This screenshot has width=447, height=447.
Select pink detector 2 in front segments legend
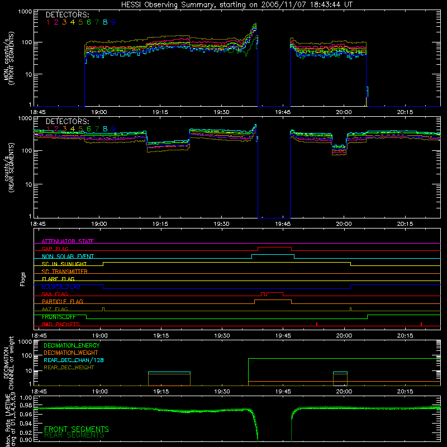tap(56, 22)
